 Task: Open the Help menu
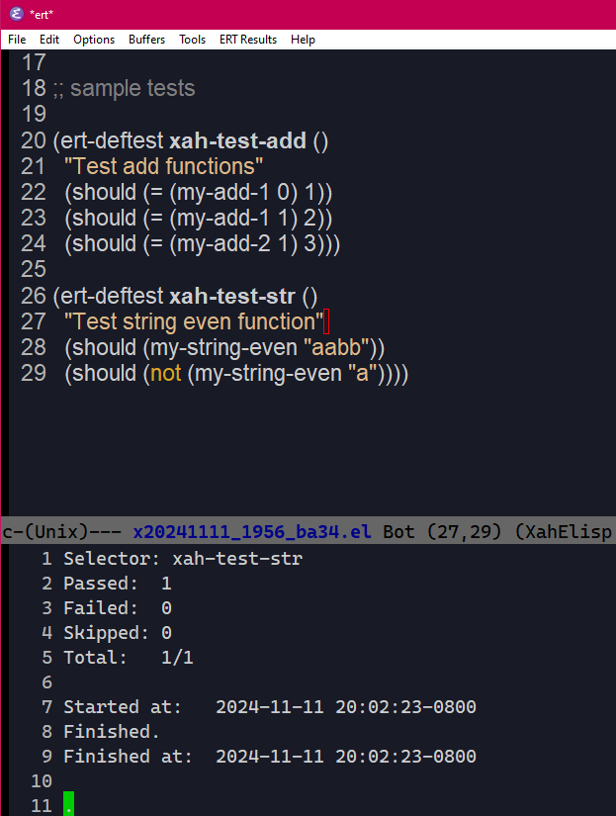click(x=303, y=40)
